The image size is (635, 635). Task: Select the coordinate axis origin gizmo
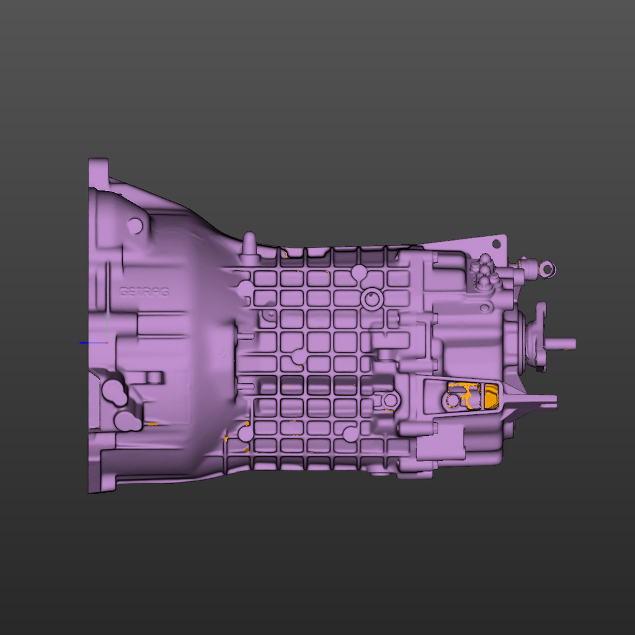107,342
